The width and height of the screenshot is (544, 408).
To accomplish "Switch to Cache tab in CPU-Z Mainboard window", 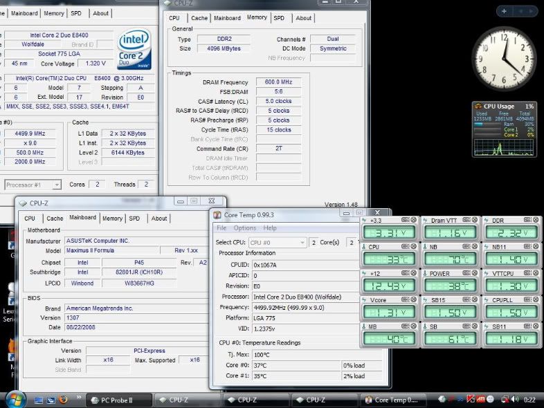I will pos(55,219).
